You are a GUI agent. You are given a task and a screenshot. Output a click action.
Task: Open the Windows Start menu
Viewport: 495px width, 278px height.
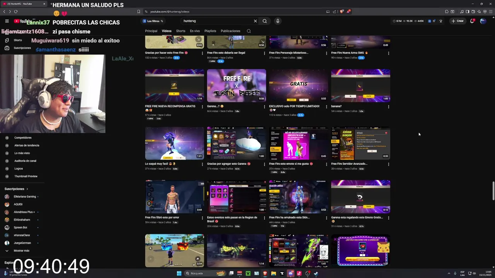click(x=179, y=273)
